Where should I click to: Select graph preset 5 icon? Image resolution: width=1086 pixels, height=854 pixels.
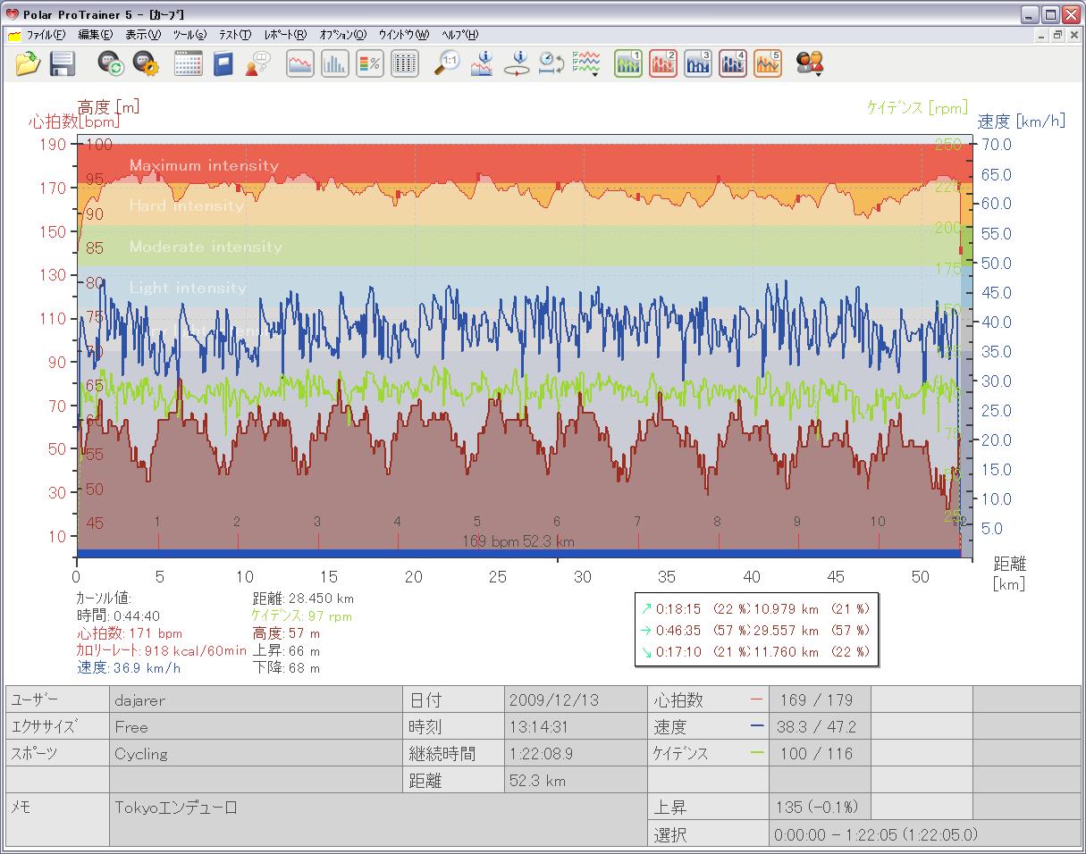[x=768, y=63]
